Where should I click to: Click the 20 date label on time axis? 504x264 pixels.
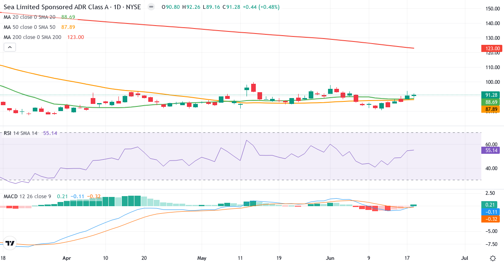[144, 258]
